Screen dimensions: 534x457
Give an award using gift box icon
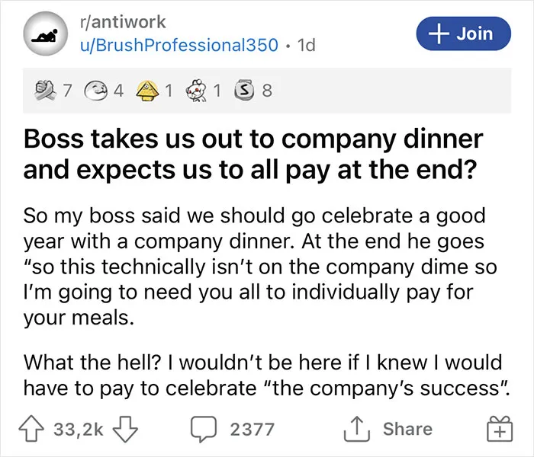click(499, 429)
